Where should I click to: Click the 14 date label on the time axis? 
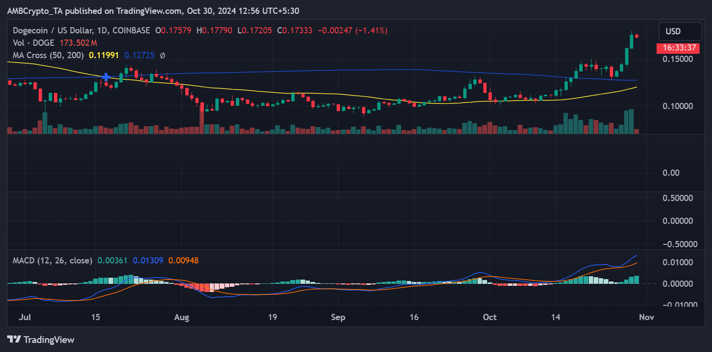(556, 317)
